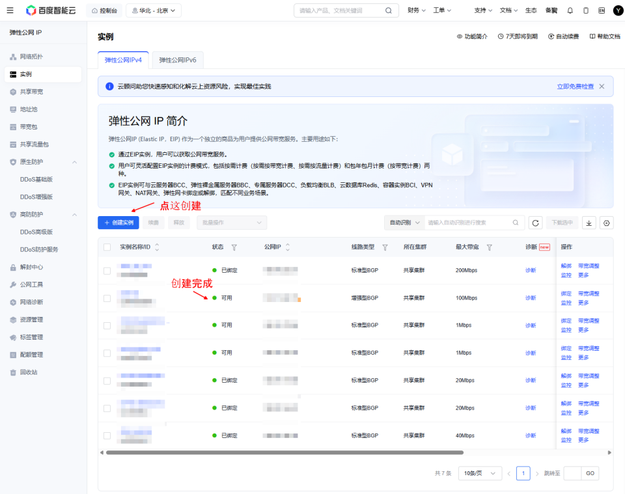625x494 pixels.
Task: Click the 创建实例 button
Action: pos(118,223)
